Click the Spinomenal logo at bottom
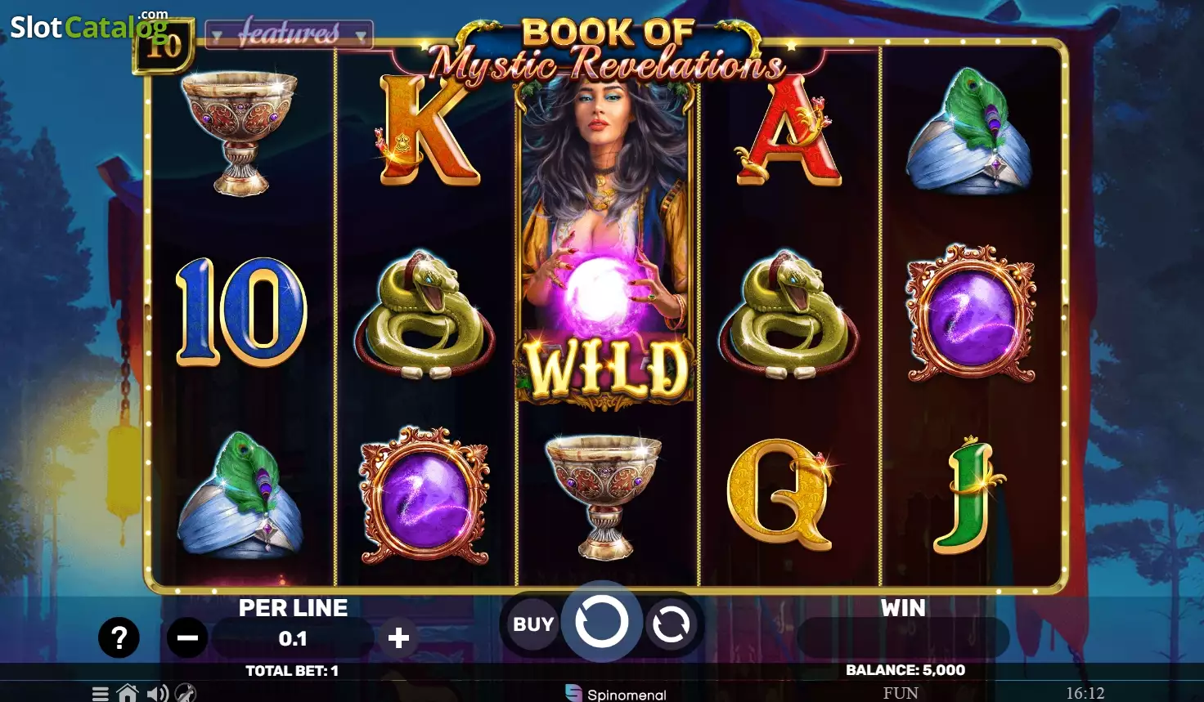Viewport: 1204px width, 702px height. click(x=616, y=694)
